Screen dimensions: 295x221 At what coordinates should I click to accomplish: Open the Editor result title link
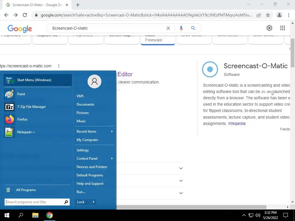tap(125, 74)
